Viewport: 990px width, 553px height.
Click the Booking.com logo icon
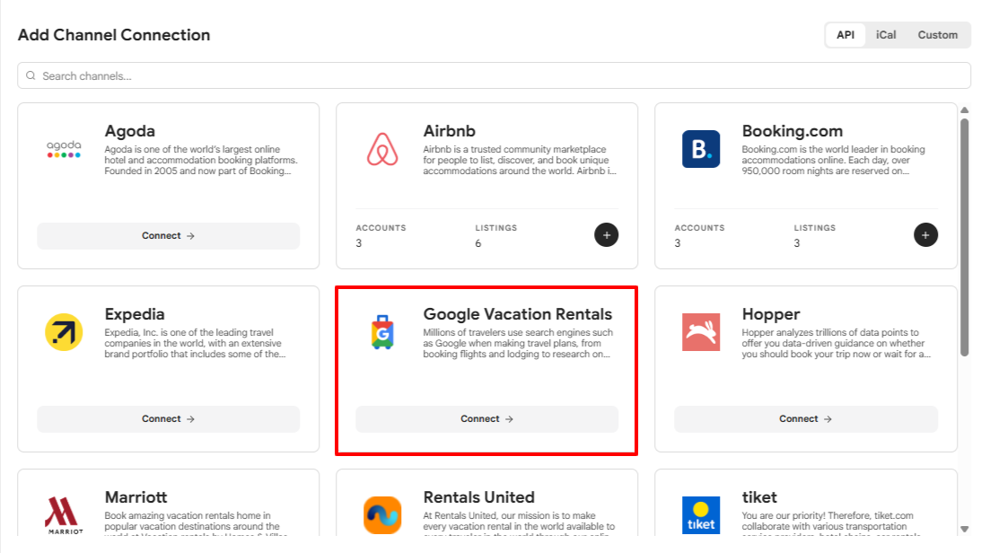(x=701, y=149)
